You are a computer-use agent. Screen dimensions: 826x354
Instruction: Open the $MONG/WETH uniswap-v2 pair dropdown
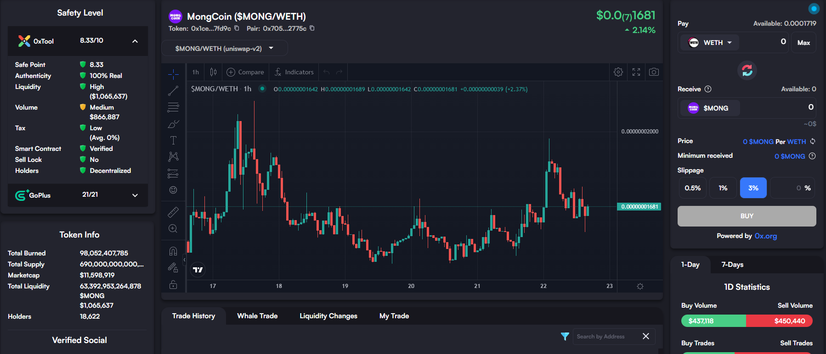(x=225, y=48)
